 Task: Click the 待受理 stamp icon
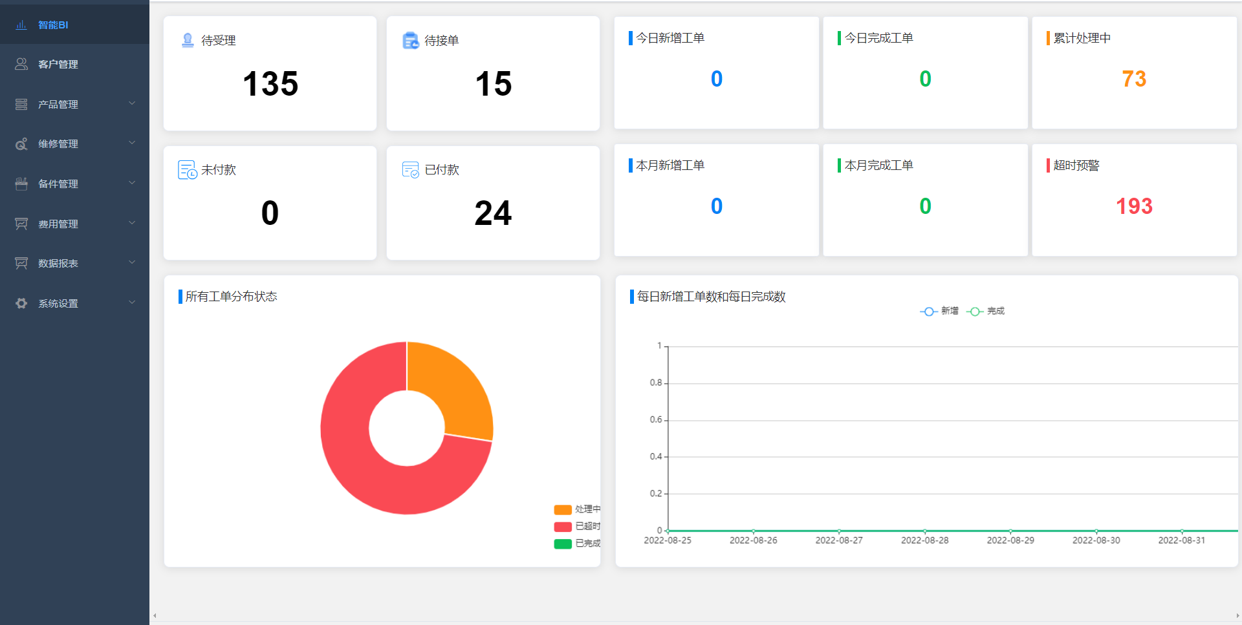click(188, 40)
